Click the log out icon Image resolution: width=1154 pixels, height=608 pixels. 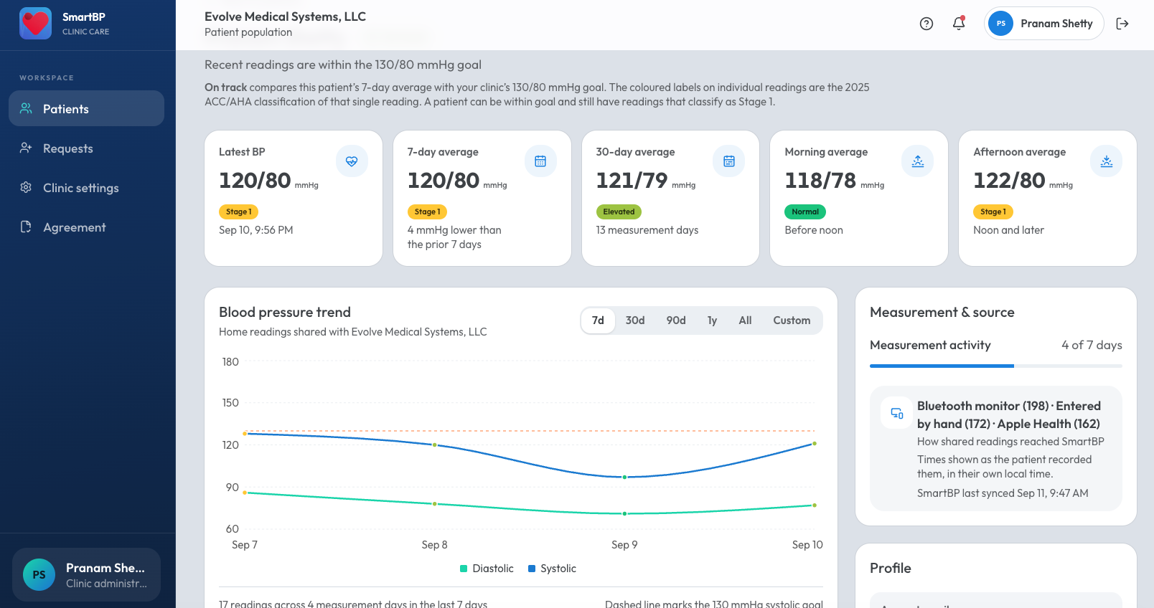[1122, 24]
